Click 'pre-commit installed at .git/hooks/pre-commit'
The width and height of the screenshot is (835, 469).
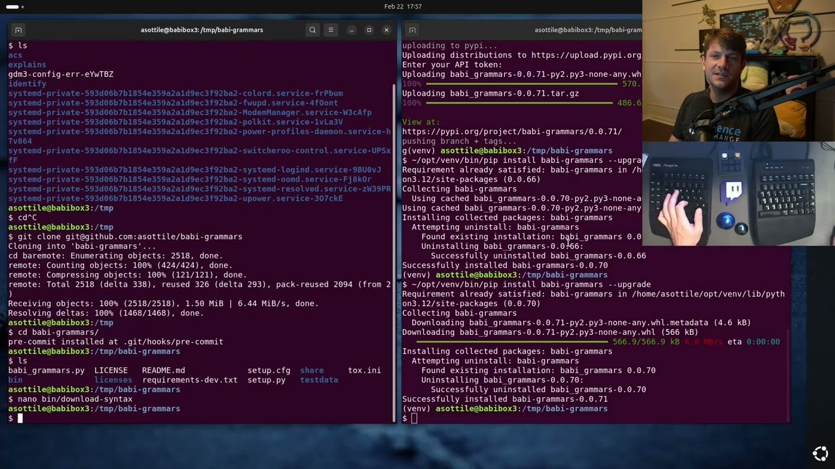tap(115, 342)
